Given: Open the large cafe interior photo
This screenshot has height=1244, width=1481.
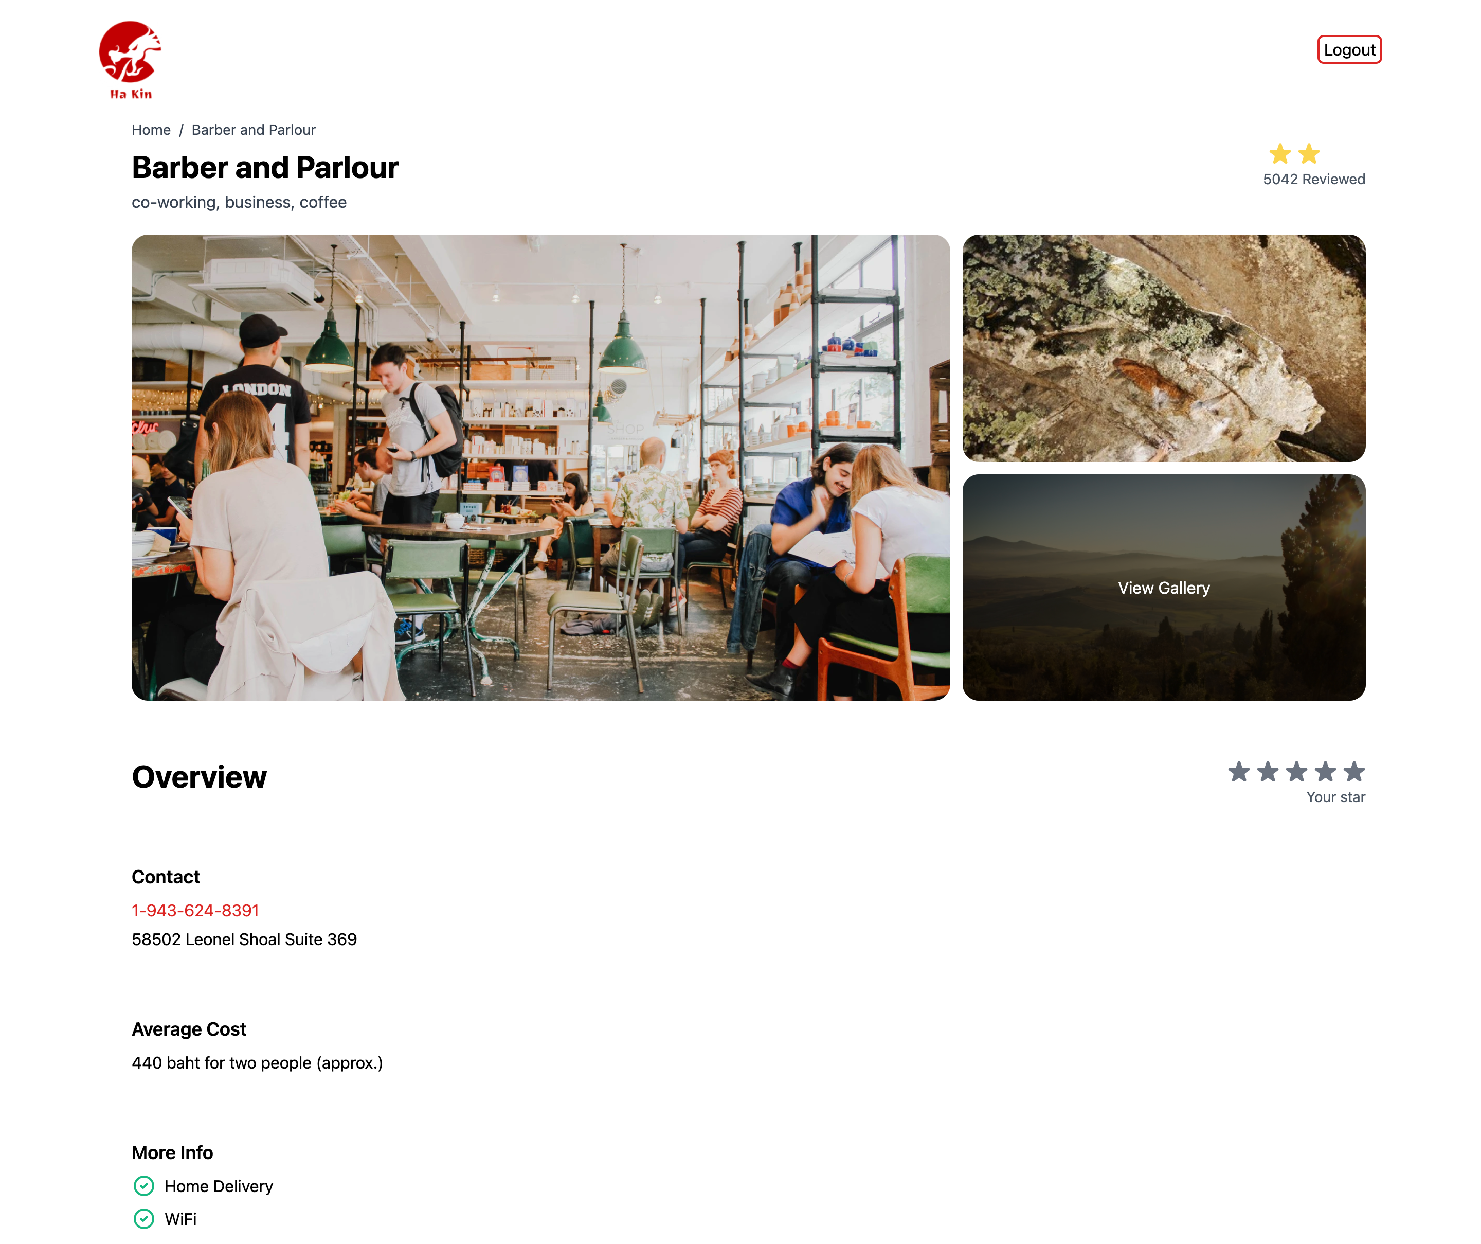Looking at the screenshot, I should [x=541, y=467].
